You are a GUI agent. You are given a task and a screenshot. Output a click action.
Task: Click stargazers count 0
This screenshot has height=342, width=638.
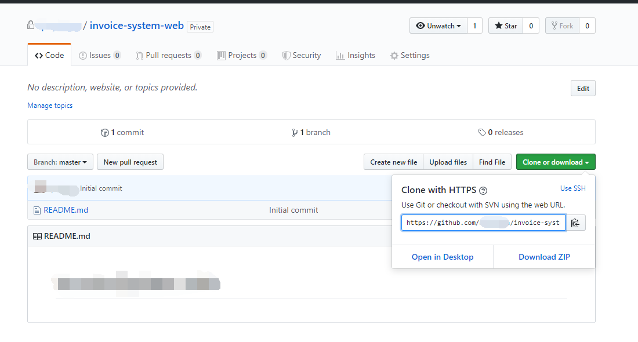(x=531, y=26)
